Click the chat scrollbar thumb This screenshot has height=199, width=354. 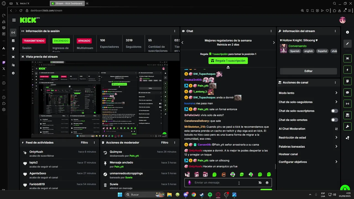[x=275, y=166]
